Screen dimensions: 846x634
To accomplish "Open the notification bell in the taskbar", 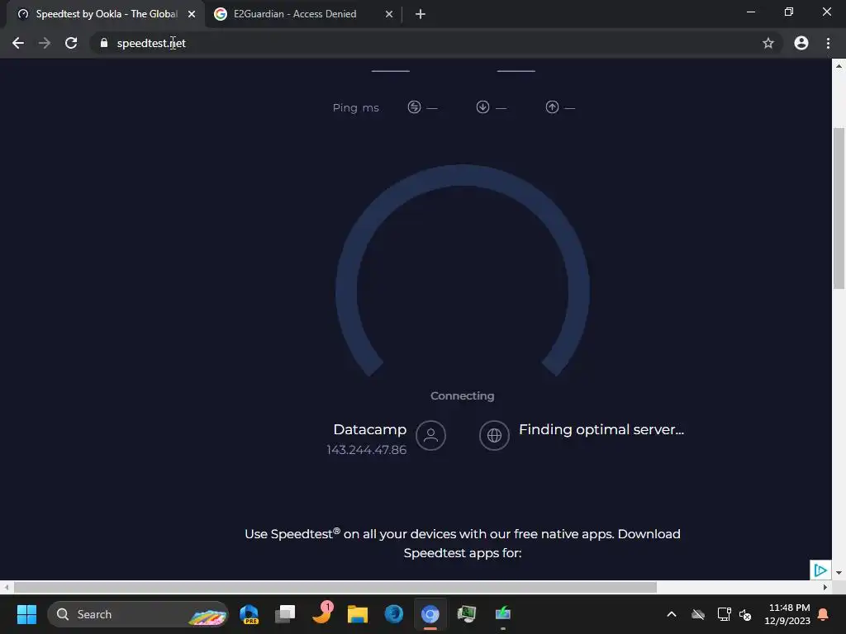I will [x=824, y=614].
